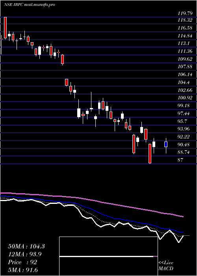Click the 111.36 price axis label
This screenshot has width=197, height=276.
185,51
